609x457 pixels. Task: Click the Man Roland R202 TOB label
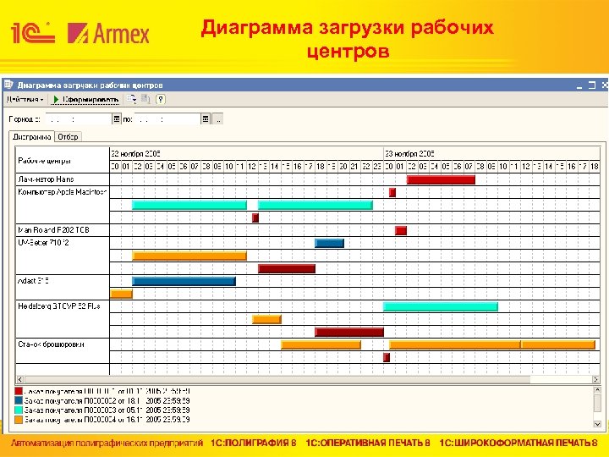(53, 229)
